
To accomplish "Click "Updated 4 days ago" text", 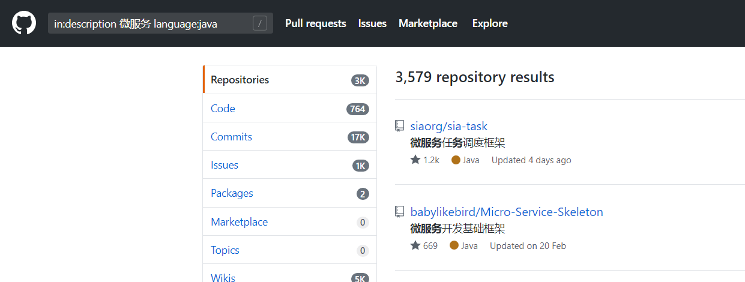I will pyautogui.click(x=531, y=160).
